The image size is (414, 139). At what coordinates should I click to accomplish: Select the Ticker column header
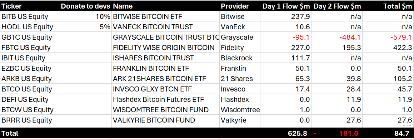point(12,6)
